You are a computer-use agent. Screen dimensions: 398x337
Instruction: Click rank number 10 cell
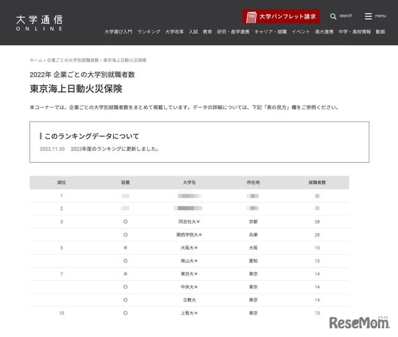pyautogui.click(x=62, y=313)
